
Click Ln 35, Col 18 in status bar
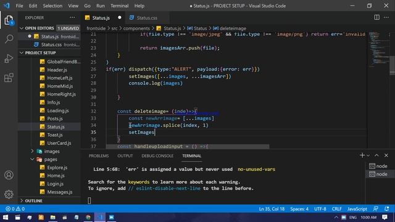(272, 209)
